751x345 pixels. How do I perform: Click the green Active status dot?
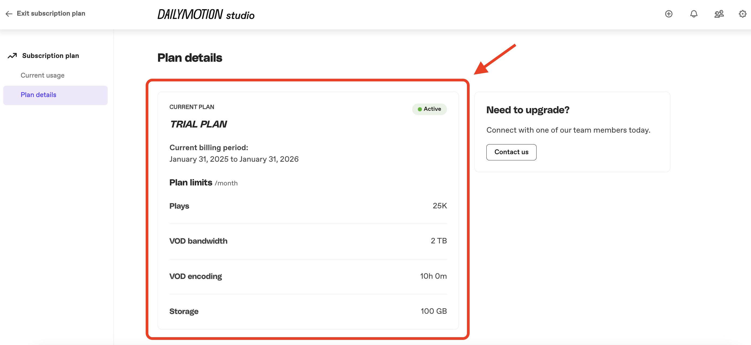click(x=419, y=109)
